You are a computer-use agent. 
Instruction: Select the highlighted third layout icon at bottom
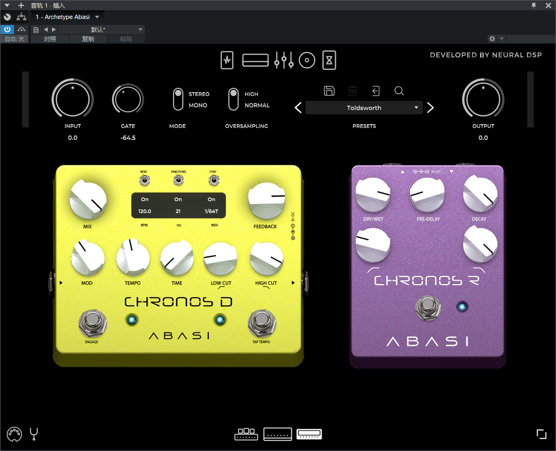[309, 434]
